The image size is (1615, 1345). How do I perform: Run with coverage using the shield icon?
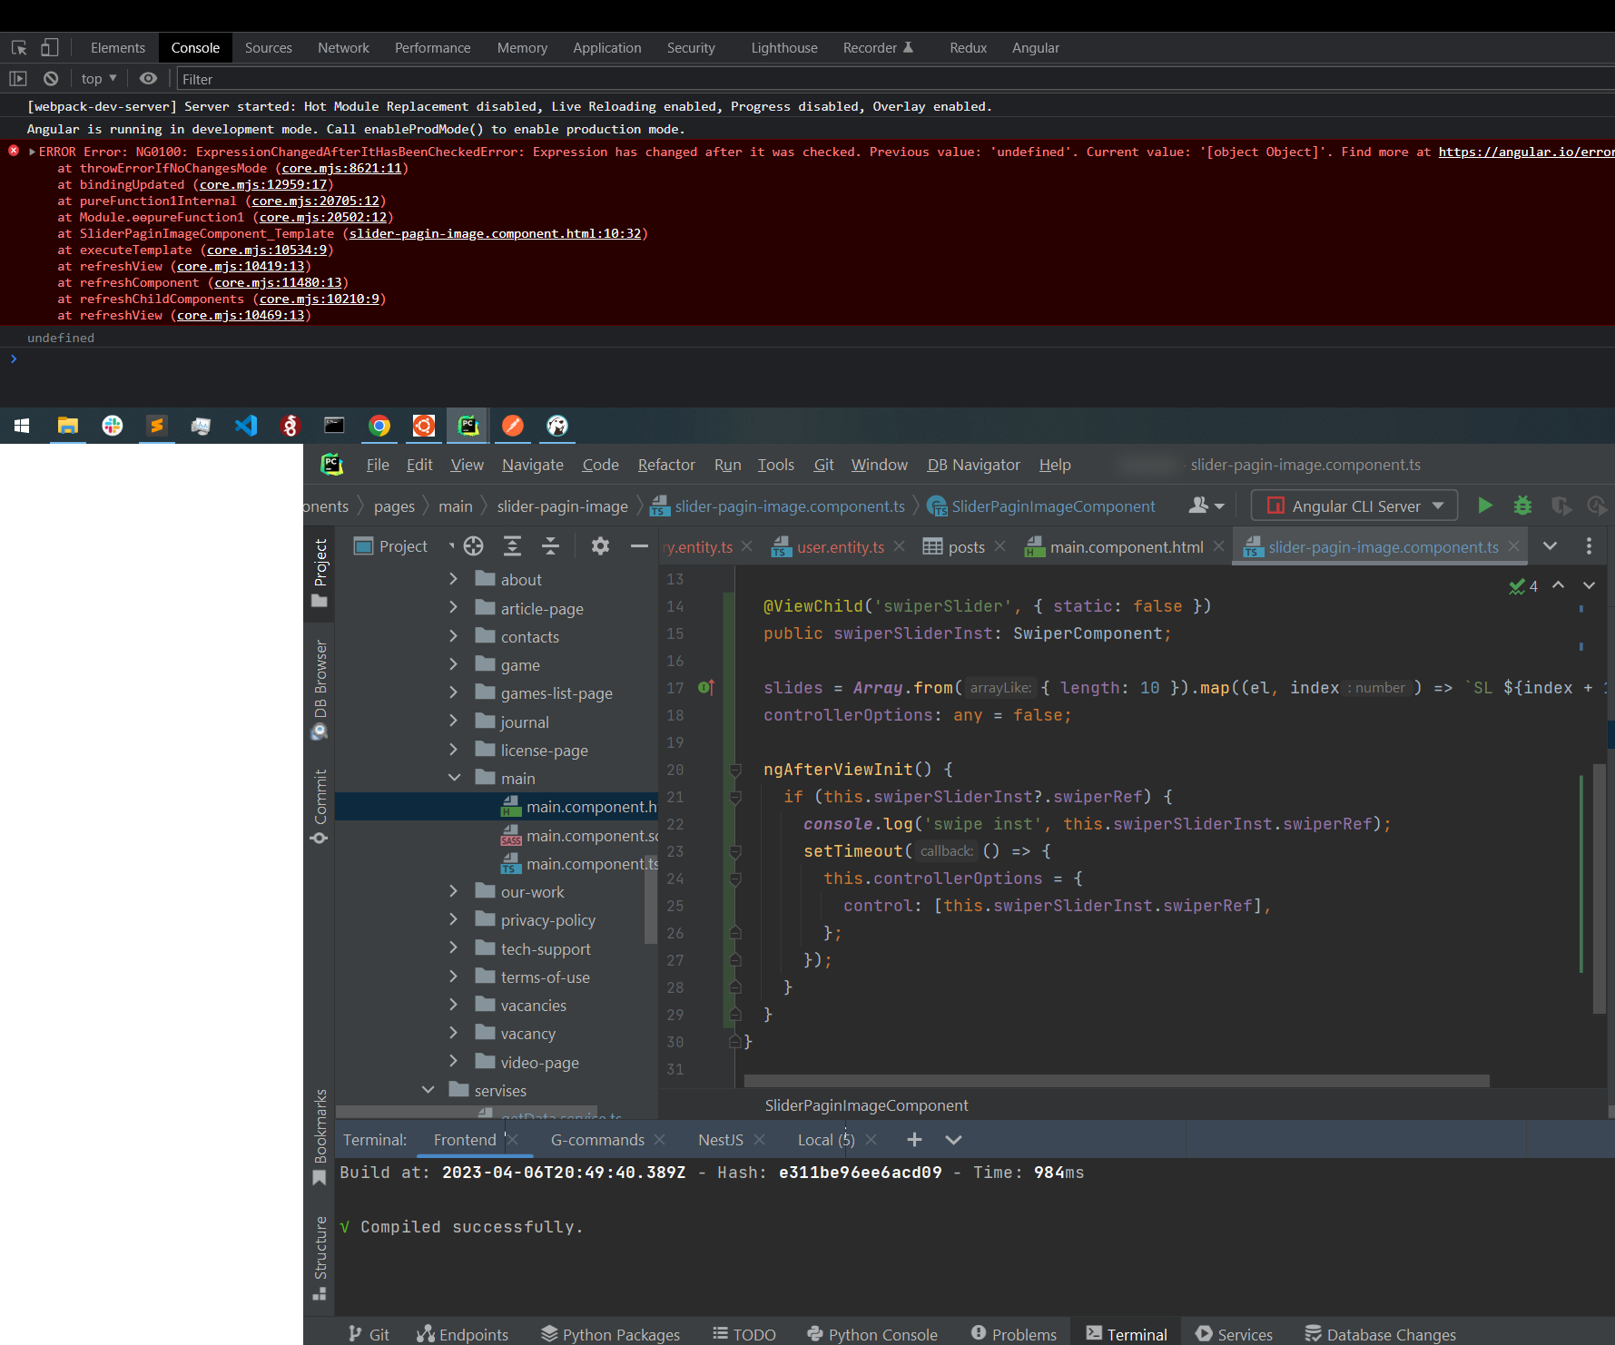pos(1561,506)
